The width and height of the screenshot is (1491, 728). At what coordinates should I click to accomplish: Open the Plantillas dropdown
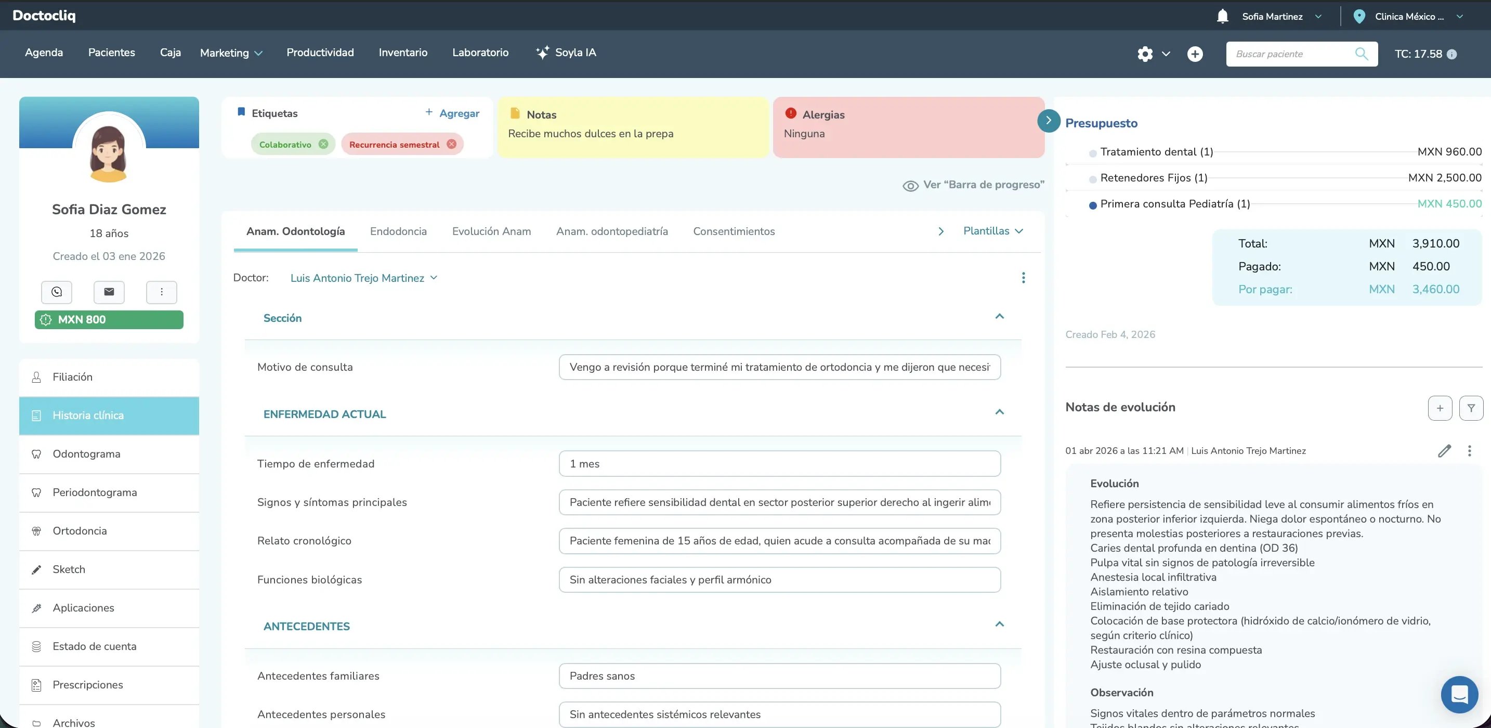993,231
